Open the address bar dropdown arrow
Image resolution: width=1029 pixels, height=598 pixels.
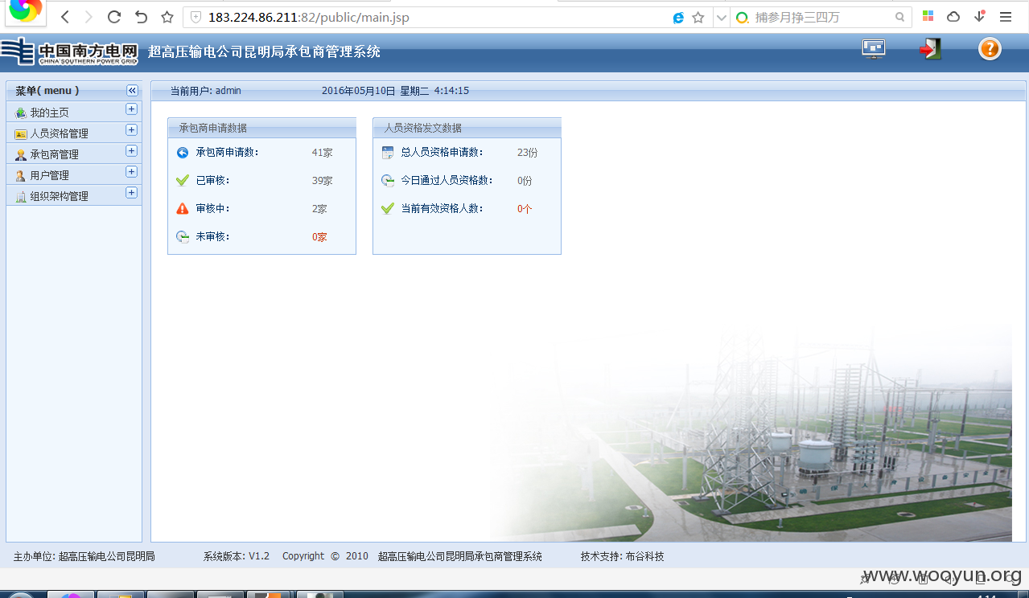click(721, 17)
